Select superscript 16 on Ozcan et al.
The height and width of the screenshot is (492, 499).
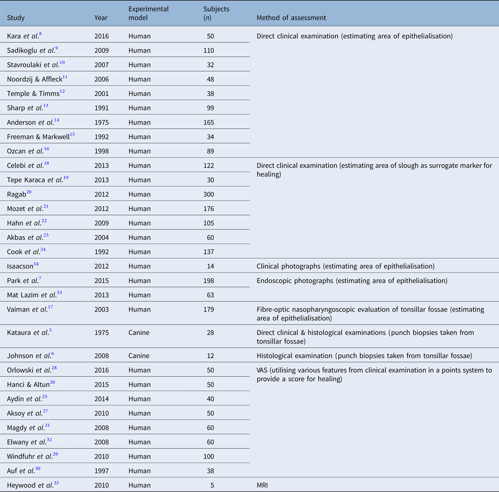coord(47,148)
